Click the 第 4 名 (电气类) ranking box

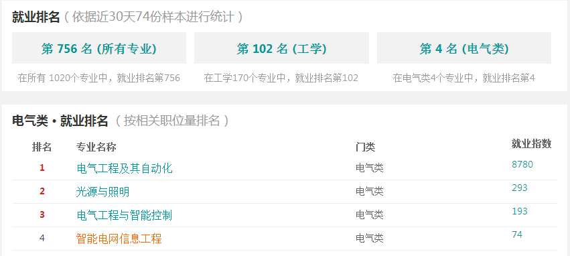(464, 48)
